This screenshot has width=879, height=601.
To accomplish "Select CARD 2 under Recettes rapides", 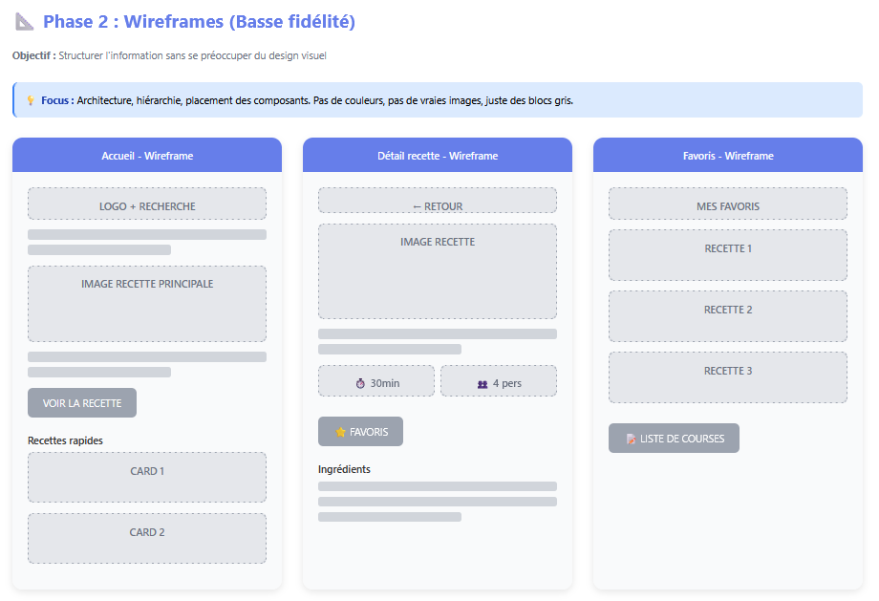I will pyautogui.click(x=147, y=538).
